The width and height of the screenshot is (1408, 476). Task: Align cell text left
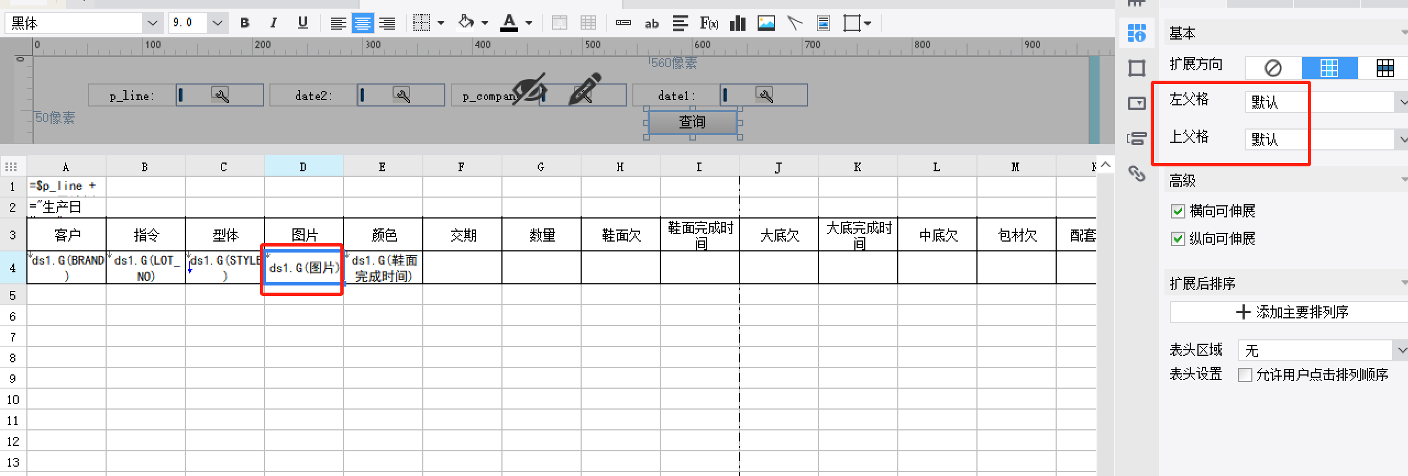pyautogui.click(x=338, y=24)
